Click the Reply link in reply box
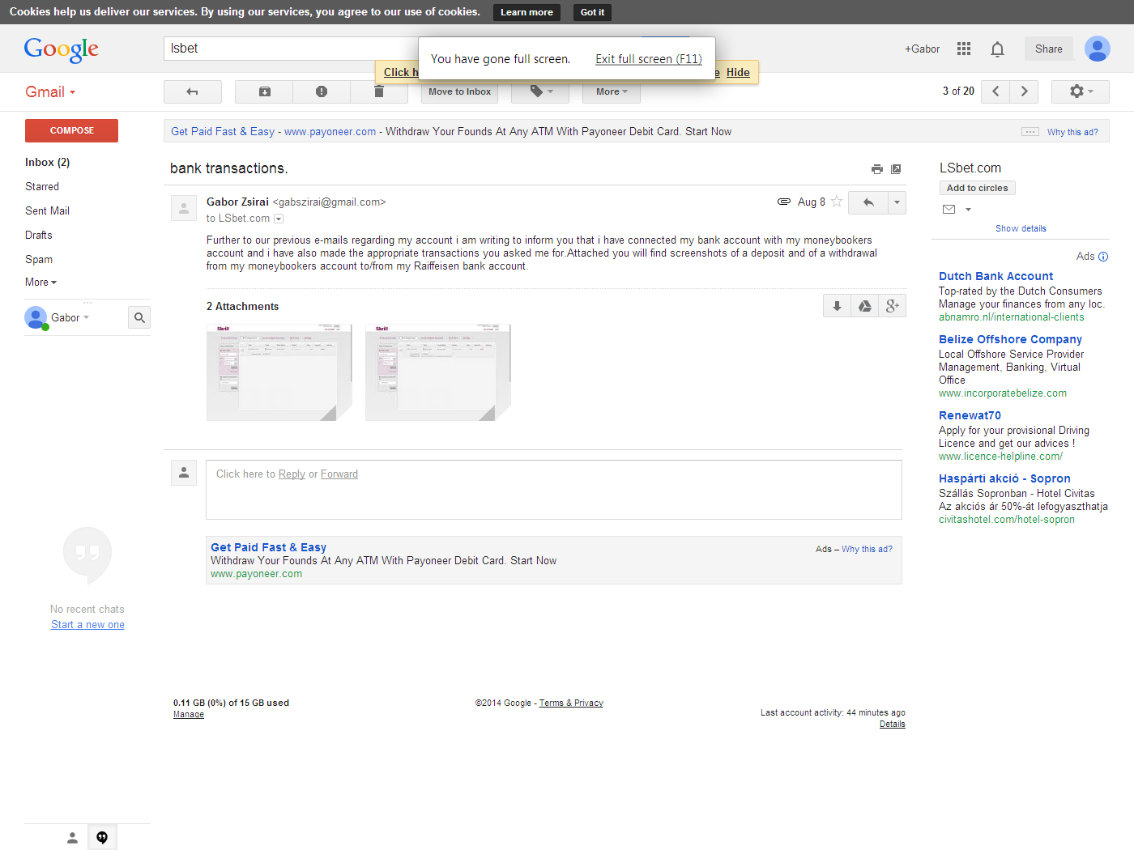1134x850 pixels. (292, 474)
